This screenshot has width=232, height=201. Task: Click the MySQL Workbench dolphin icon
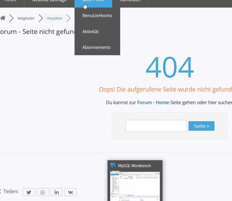(x=113, y=165)
